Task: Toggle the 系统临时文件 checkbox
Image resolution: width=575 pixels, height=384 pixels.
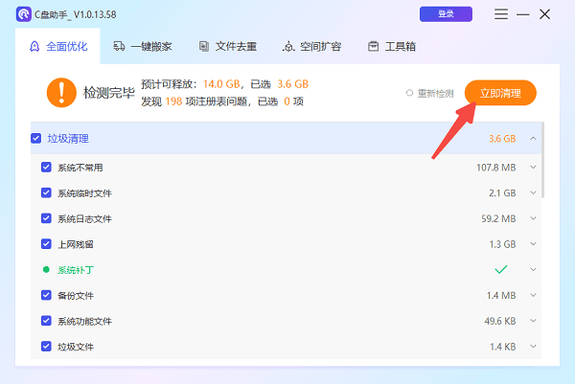Action: pyautogui.click(x=46, y=192)
